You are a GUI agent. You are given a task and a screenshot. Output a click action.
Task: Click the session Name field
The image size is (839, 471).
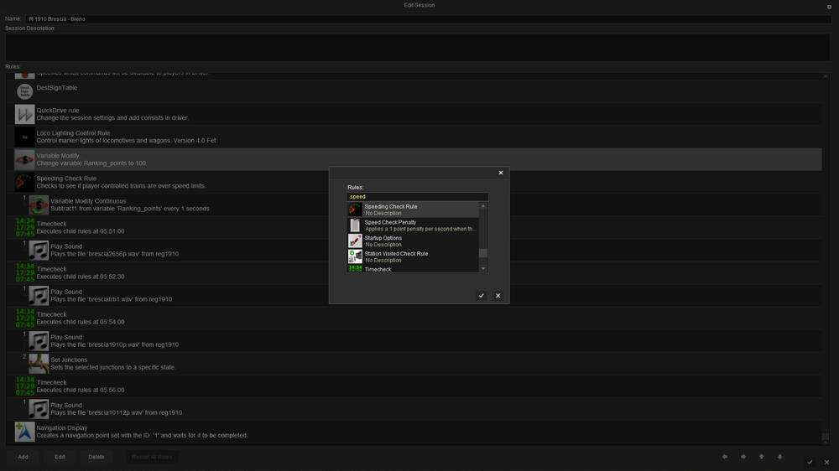(x=428, y=18)
